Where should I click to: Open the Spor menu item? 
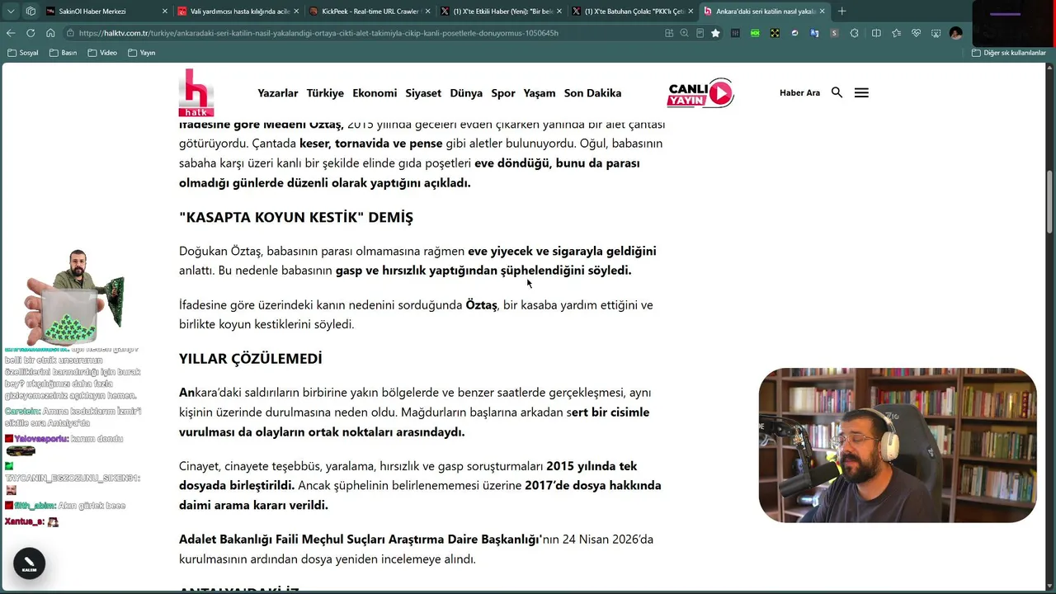tap(503, 93)
